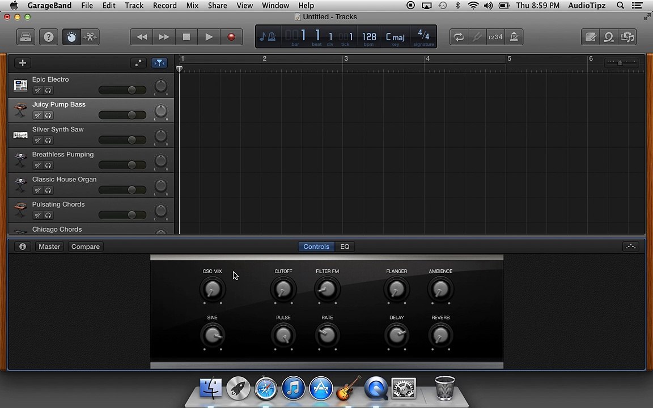This screenshot has width=653, height=408.
Task: Select the Silver Synth Saw track icon
Action: pos(20,135)
